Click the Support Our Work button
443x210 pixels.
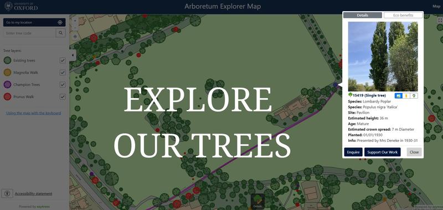[382, 152]
